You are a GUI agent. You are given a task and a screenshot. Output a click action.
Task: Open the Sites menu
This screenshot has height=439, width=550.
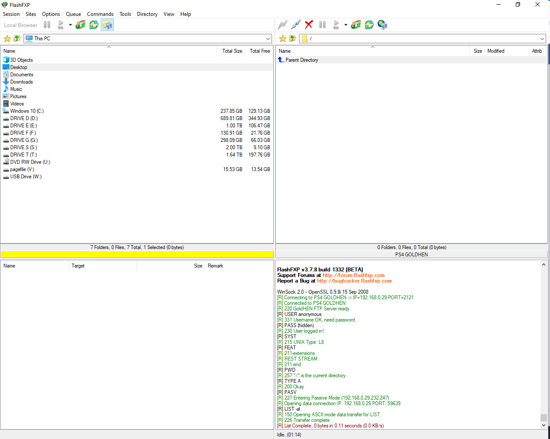[x=31, y=14]
